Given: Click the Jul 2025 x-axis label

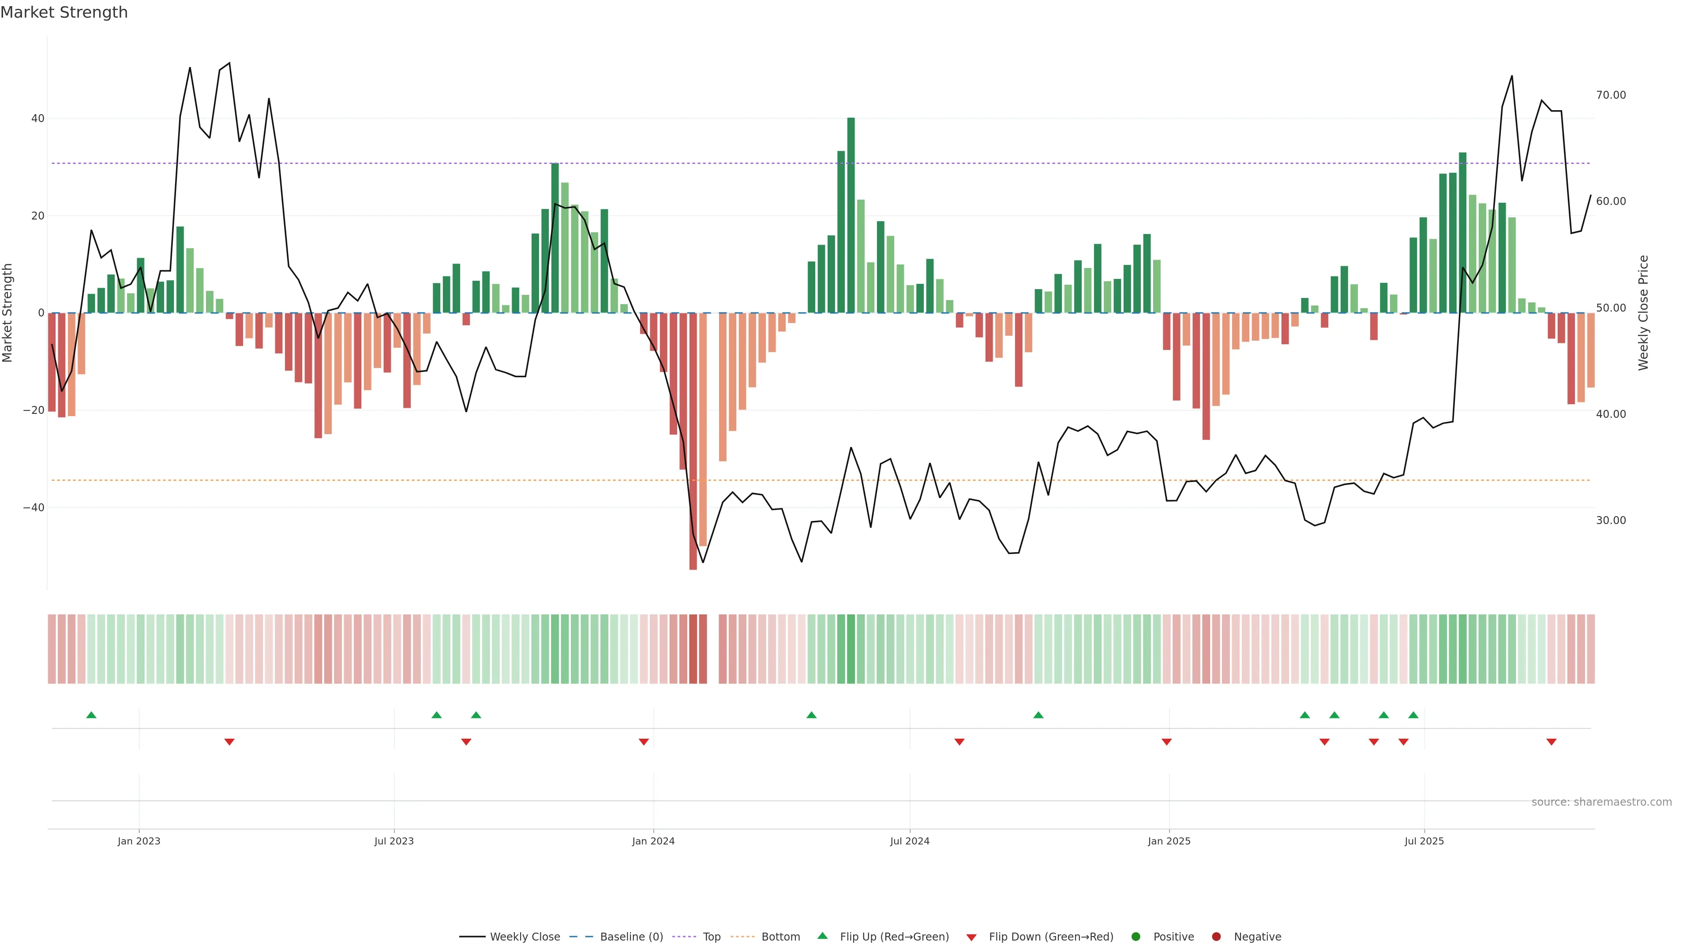Looking at the screenshot, I should [1424, 841].
